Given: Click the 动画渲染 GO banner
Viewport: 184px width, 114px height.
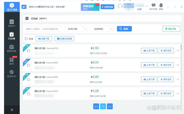Looking at the screenshot, I should click(x=90, y=7).
